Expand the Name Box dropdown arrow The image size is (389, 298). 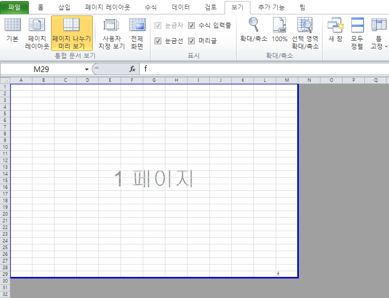87,69
